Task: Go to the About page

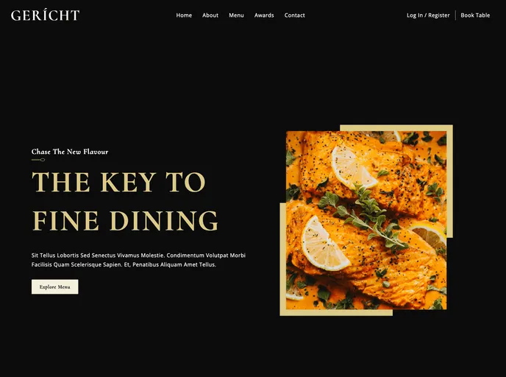Action: click(210, 15)
